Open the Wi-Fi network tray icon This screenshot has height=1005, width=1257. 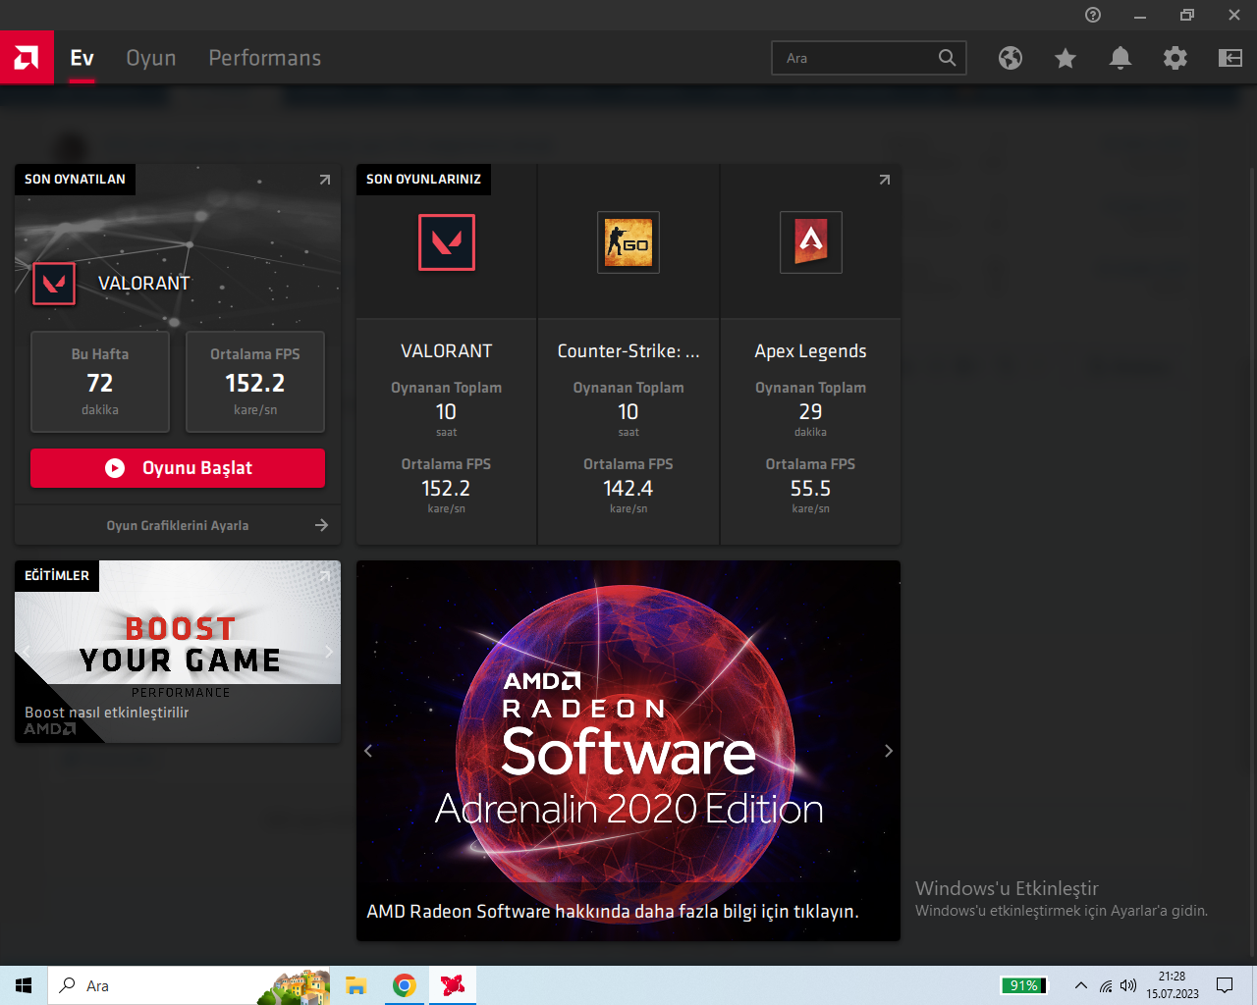pyautogui.click(x=1106, y=985)
